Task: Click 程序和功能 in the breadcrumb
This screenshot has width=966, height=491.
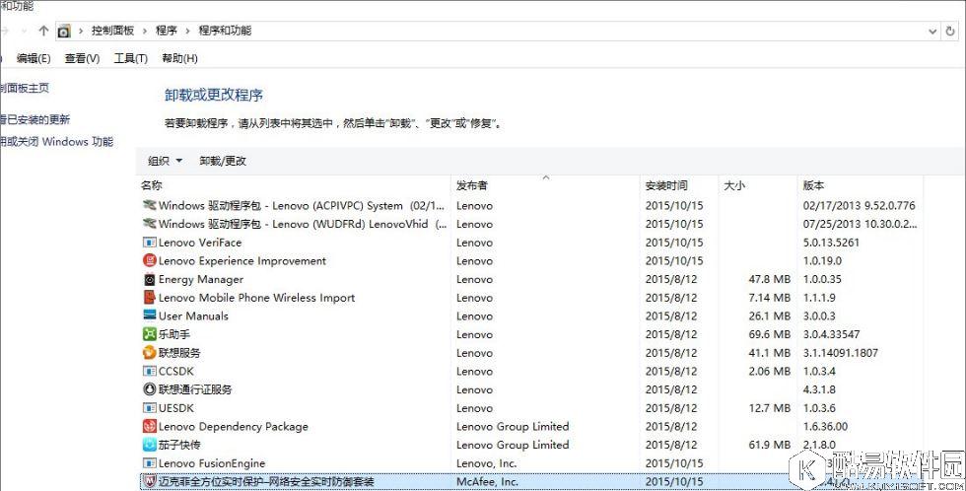Action: pyautogui.click(x=225, y=31)
